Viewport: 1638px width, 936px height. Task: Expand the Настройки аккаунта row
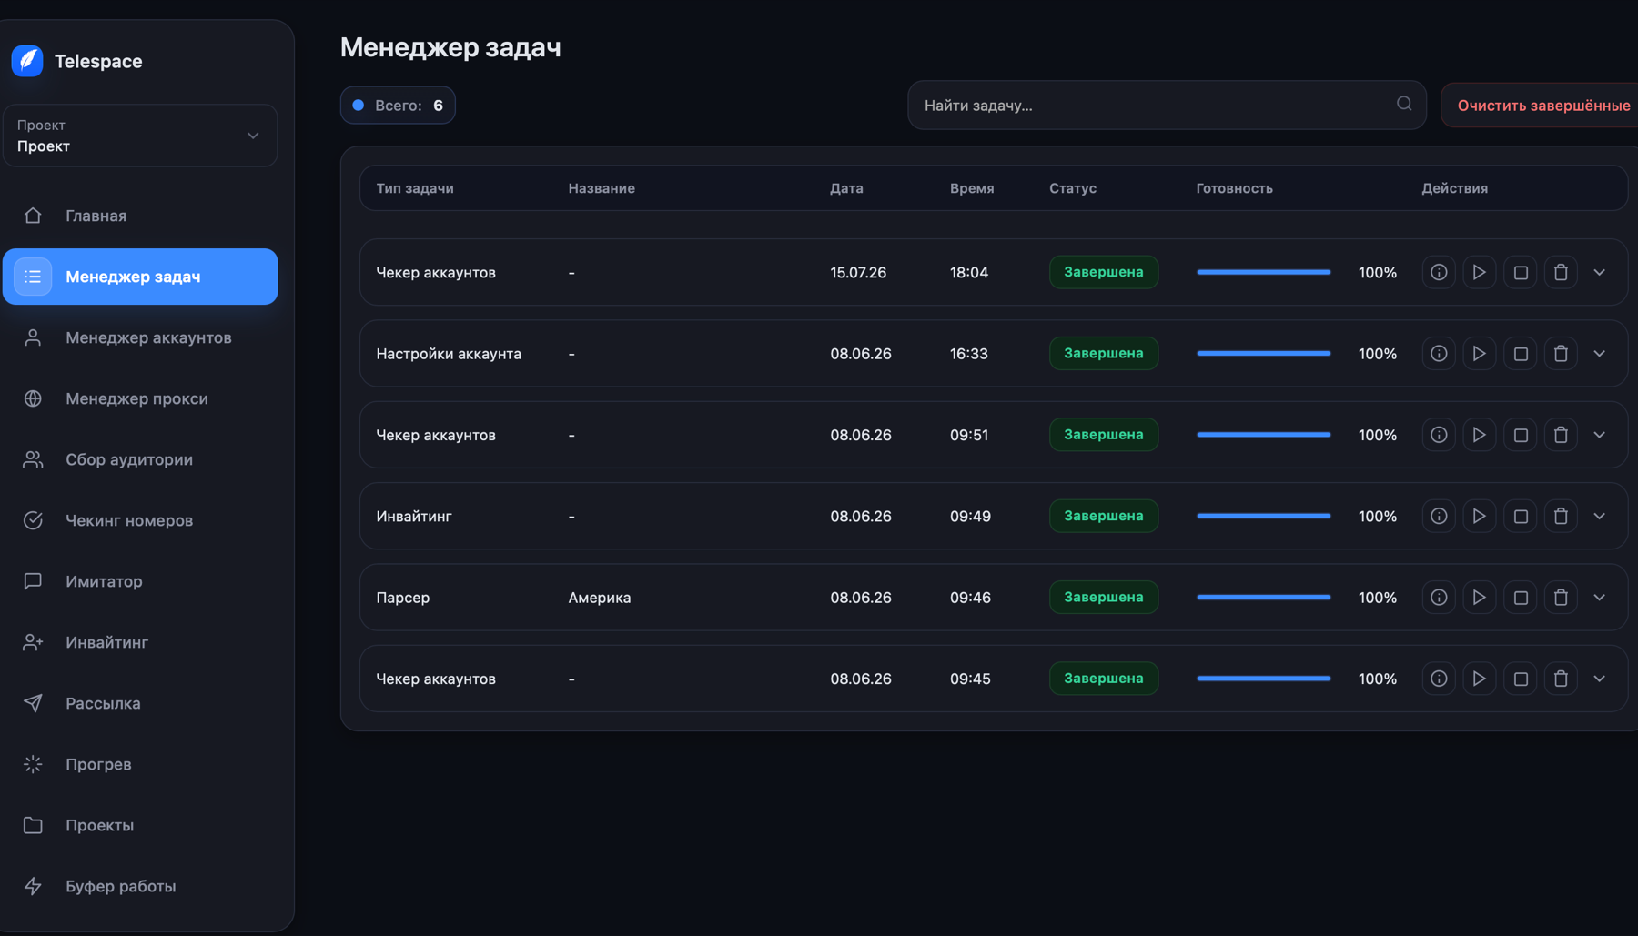pyautogui.click(x=1600, y=353)
